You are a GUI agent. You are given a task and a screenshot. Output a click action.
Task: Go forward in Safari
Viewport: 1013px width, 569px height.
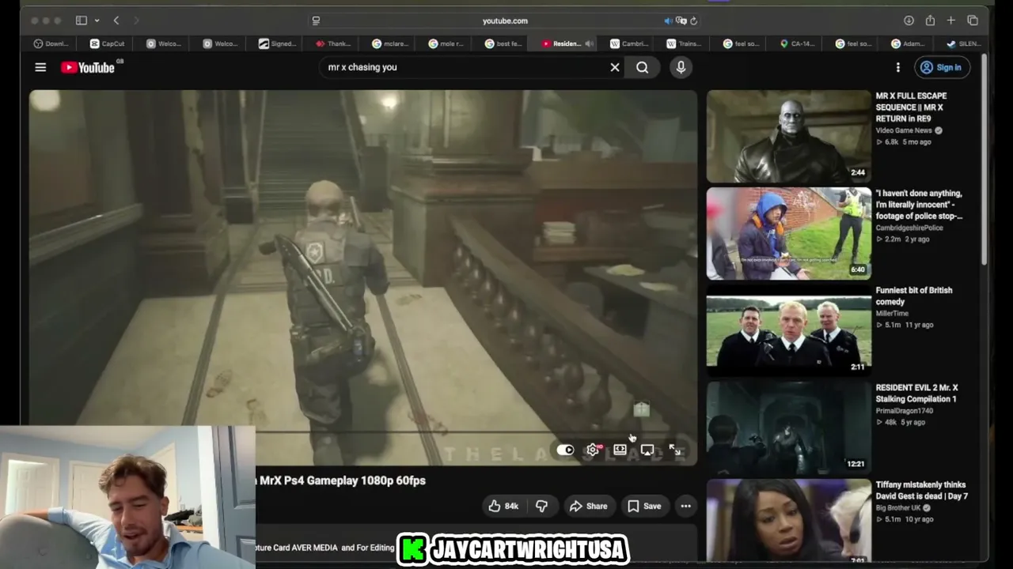click(x=136, y=21)
